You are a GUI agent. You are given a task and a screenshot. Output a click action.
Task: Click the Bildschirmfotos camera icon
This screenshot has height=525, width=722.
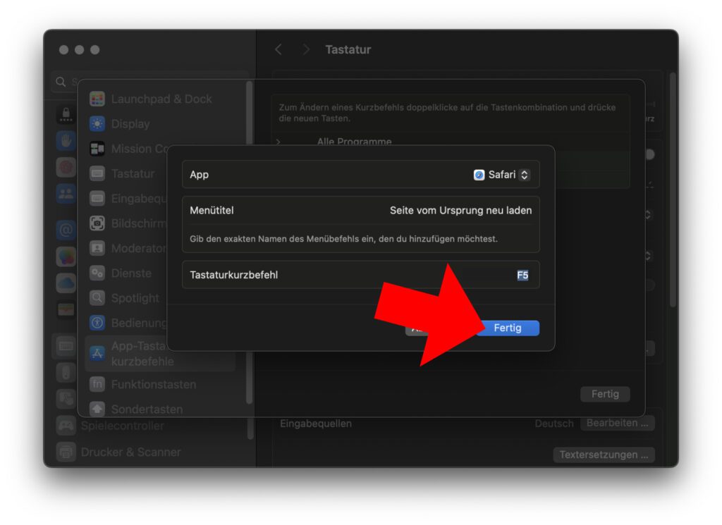(x=97, y=223)
